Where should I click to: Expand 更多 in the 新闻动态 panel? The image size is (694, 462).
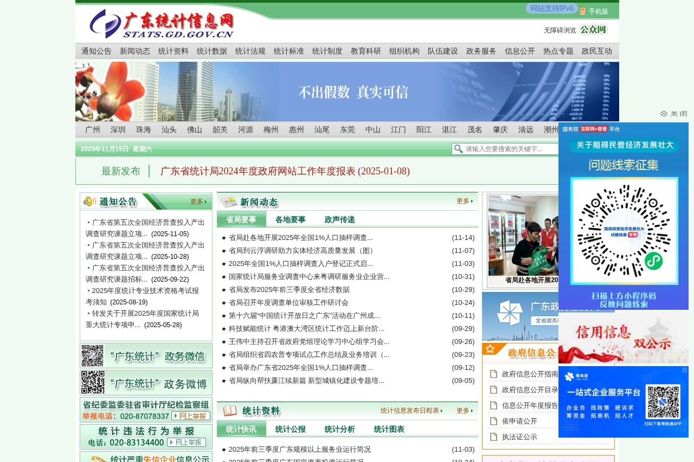[461, 201]
